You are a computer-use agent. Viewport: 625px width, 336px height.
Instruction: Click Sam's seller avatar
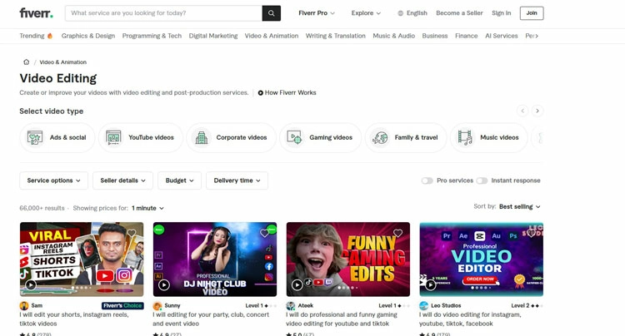24,306
